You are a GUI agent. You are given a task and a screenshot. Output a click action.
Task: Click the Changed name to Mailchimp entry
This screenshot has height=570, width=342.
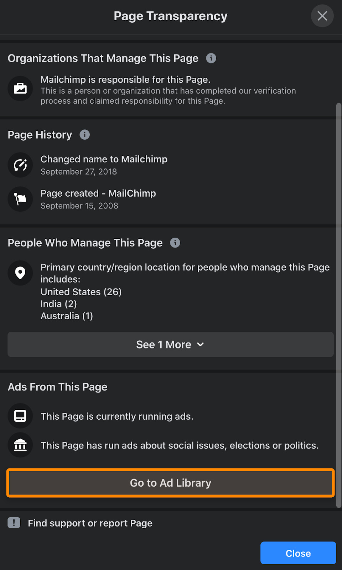[x=104, y=159]
